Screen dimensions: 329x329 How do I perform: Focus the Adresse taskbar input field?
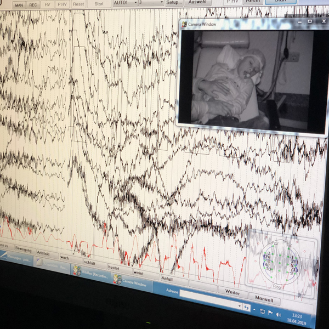coord(211,299)
